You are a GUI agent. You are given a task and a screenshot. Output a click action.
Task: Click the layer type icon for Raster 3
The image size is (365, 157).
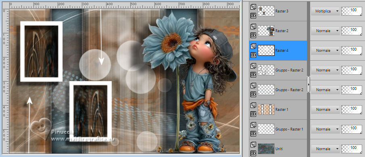[253, 7]
